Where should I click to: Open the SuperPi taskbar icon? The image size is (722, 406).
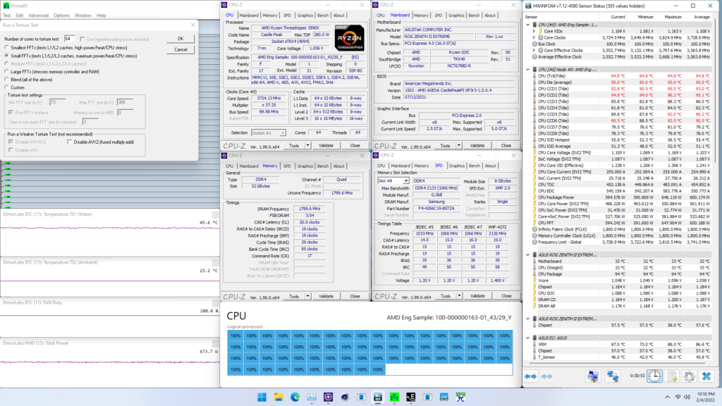(460, 397)
